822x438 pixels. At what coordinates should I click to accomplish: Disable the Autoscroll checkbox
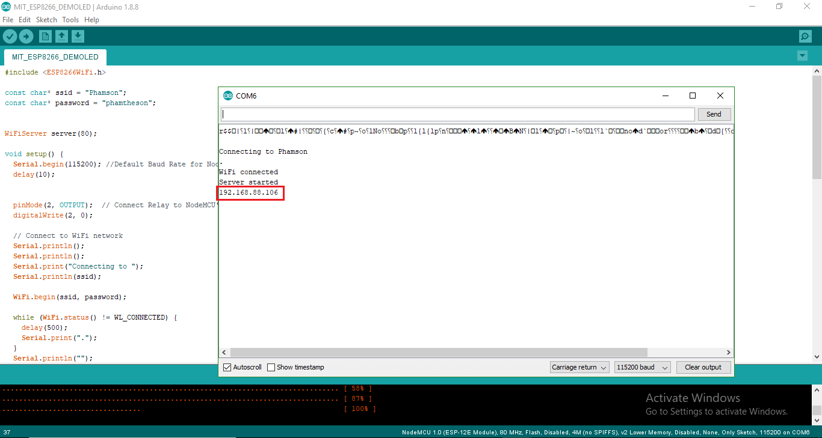coord(227,367)
